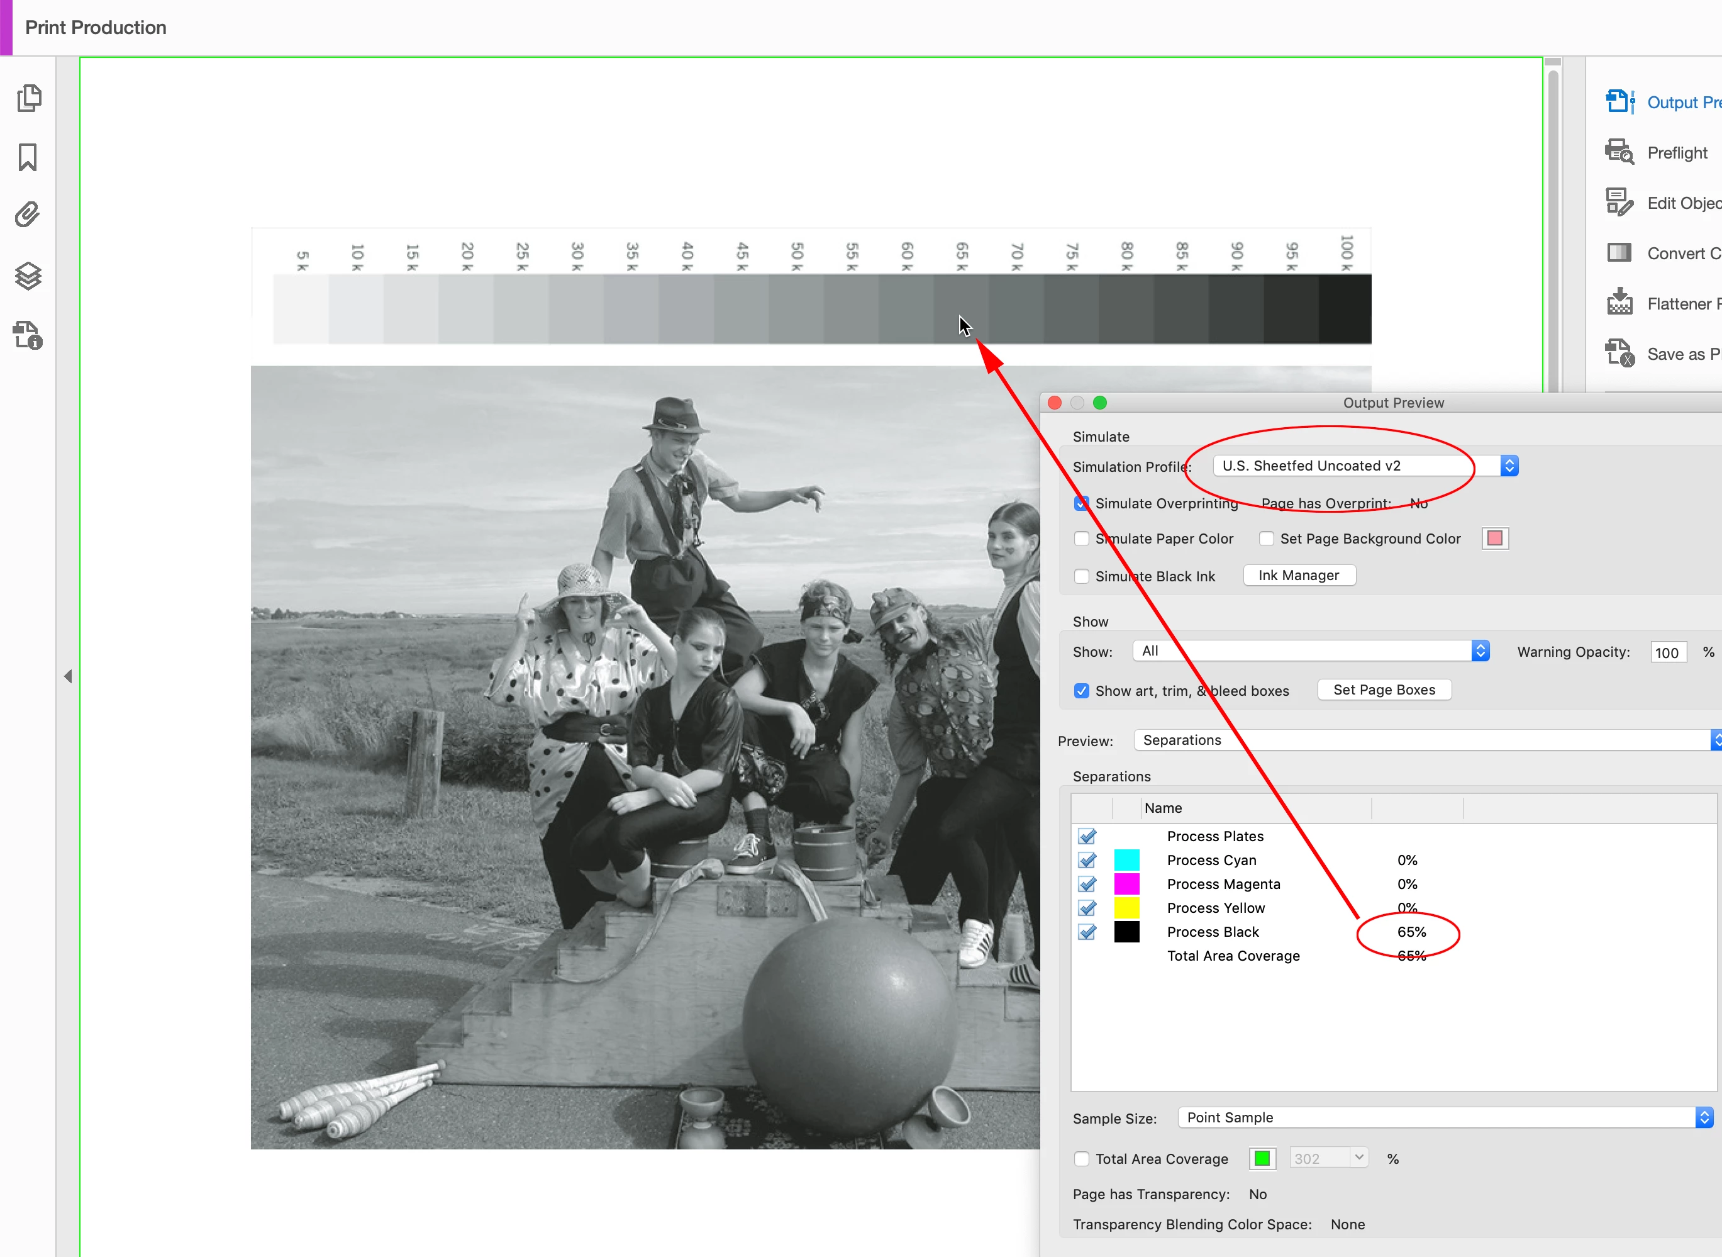Click the Edit Object tool icon
This screenshot has height=1257, width=1722.
[1619, 203]
